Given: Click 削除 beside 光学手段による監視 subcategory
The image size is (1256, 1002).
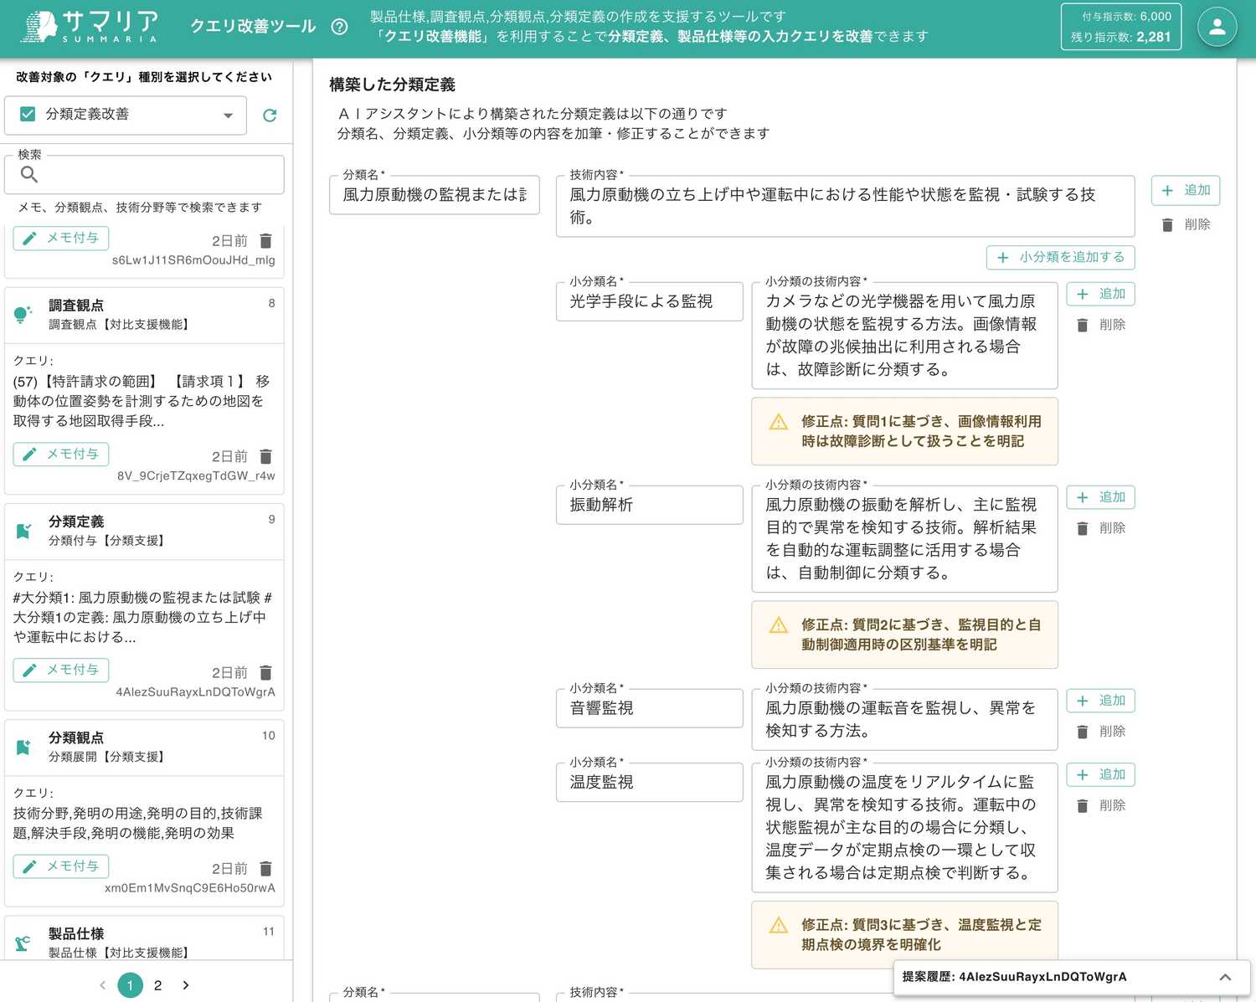Looking at the screenshot, I should coord(1101,325).
